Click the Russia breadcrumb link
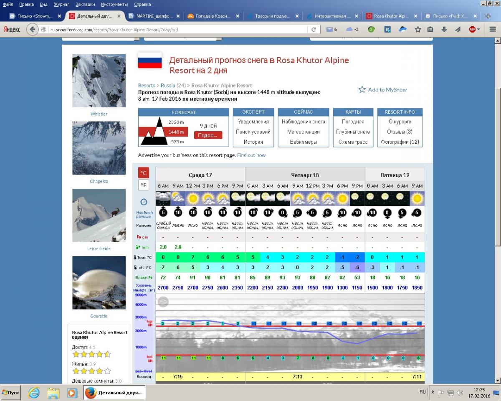The width and height of the screenshot is (501, 401). point(168,86)
